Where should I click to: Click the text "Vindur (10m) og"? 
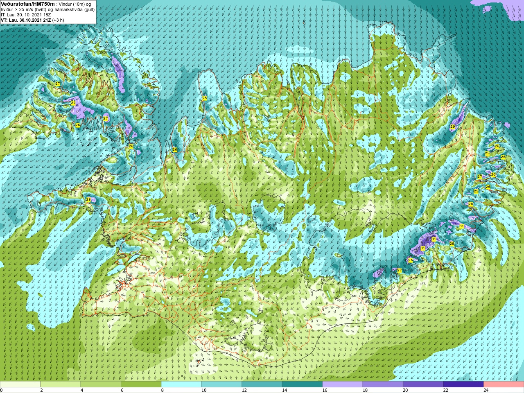point(75,4)
